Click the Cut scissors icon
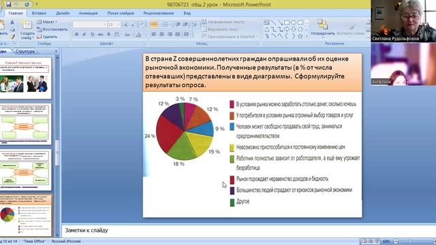 tap(12, 22)
